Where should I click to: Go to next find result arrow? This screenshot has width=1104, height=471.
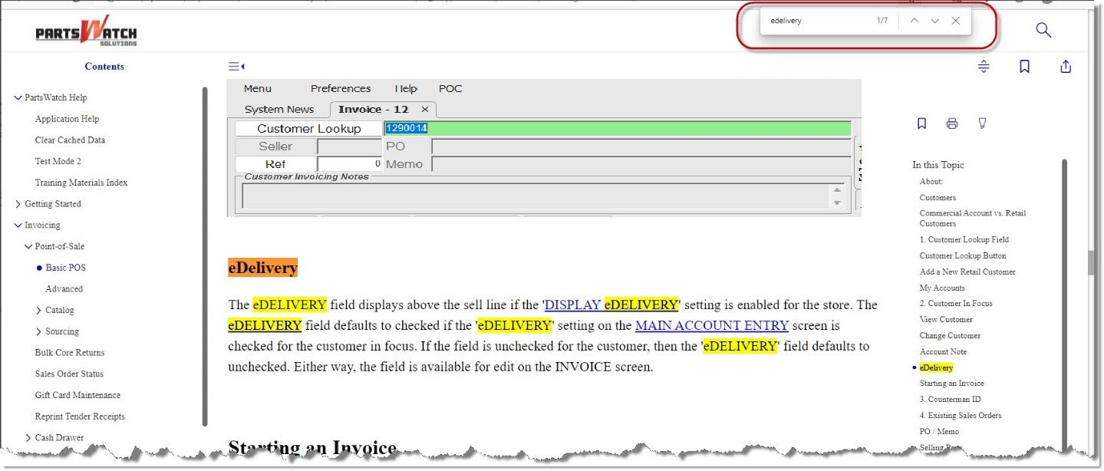[x=934, y=21]
